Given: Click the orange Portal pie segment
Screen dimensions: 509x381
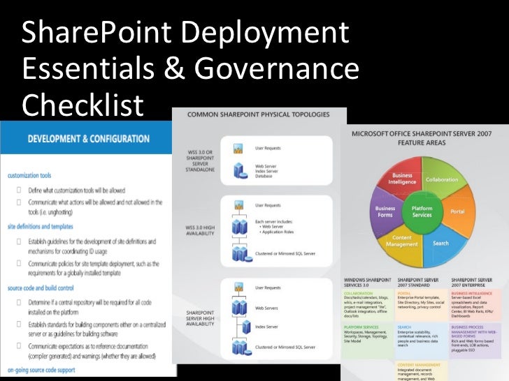Looking at the screenshot, I should pos(459,212).
